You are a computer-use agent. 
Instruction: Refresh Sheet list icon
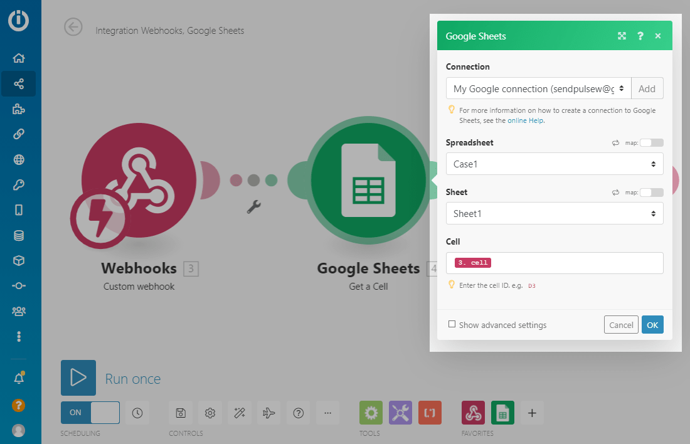tap(615, 193)
